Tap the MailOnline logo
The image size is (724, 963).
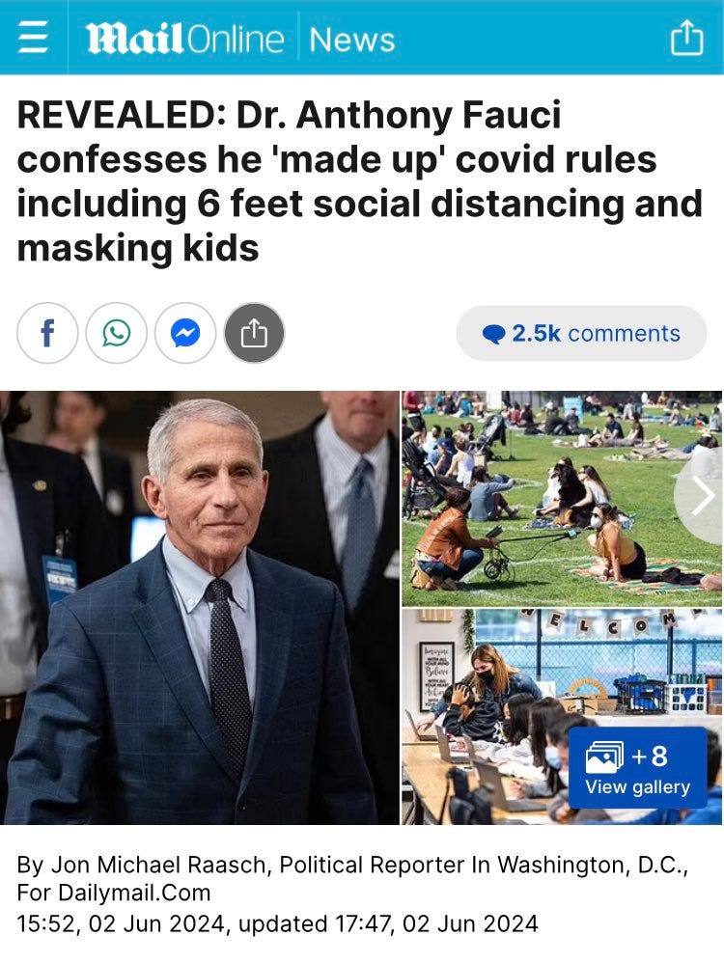click(184, 39)
